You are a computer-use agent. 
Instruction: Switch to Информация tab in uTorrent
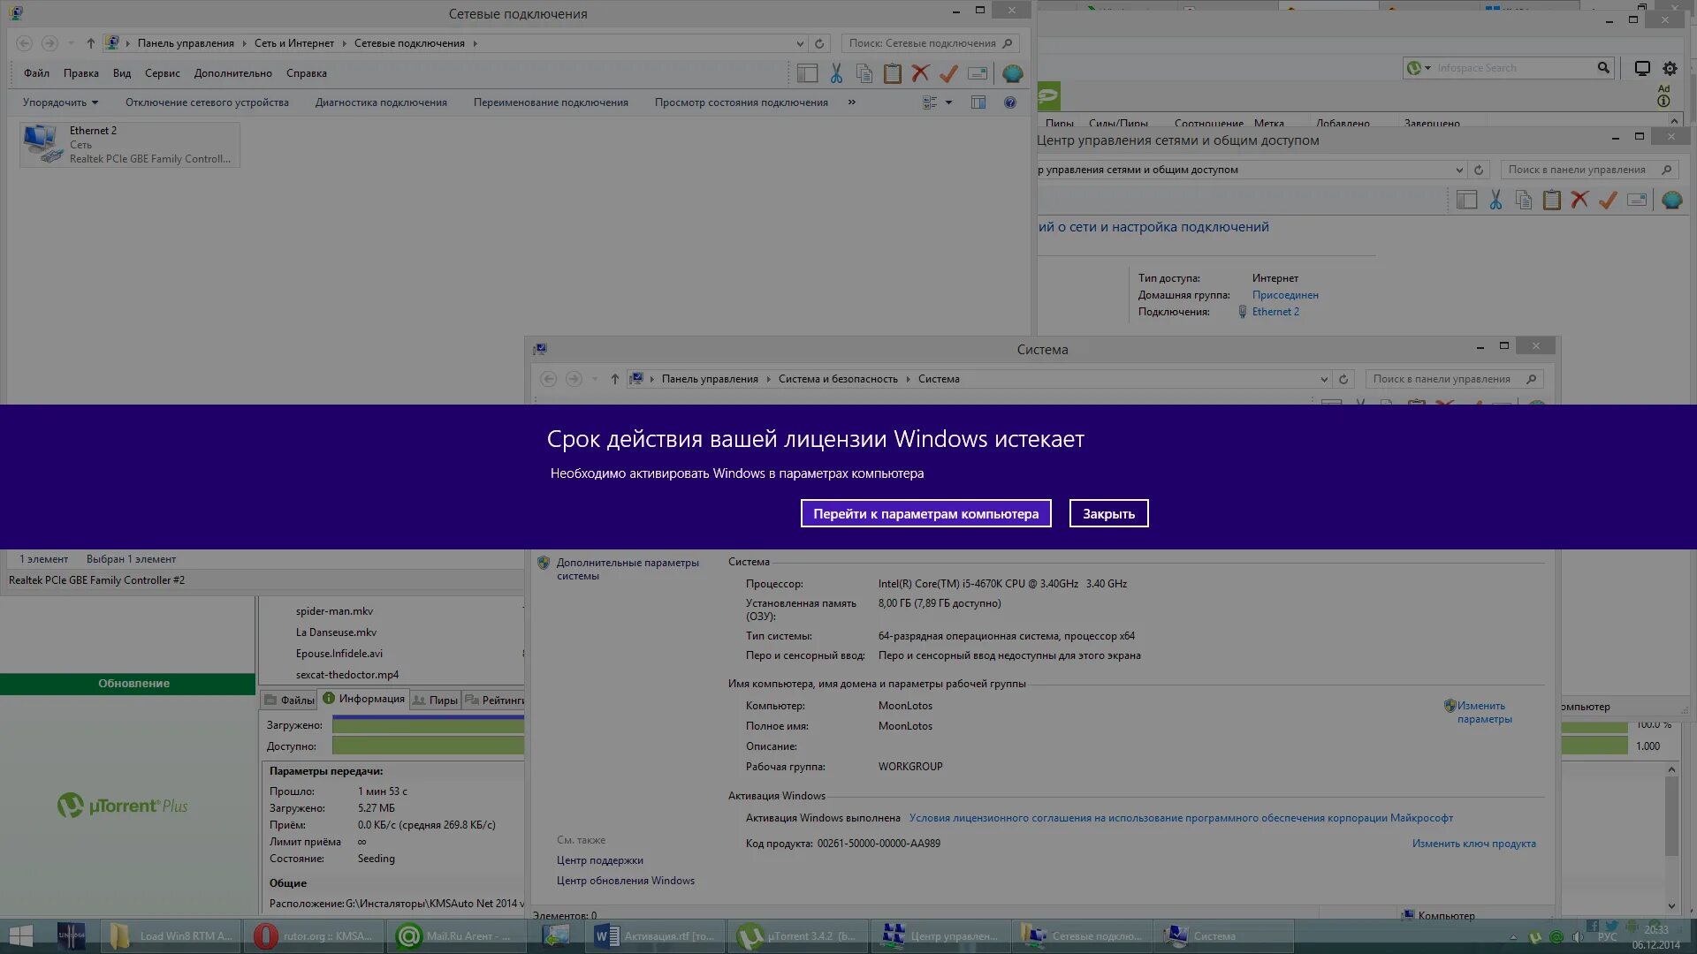click(363, 699)
